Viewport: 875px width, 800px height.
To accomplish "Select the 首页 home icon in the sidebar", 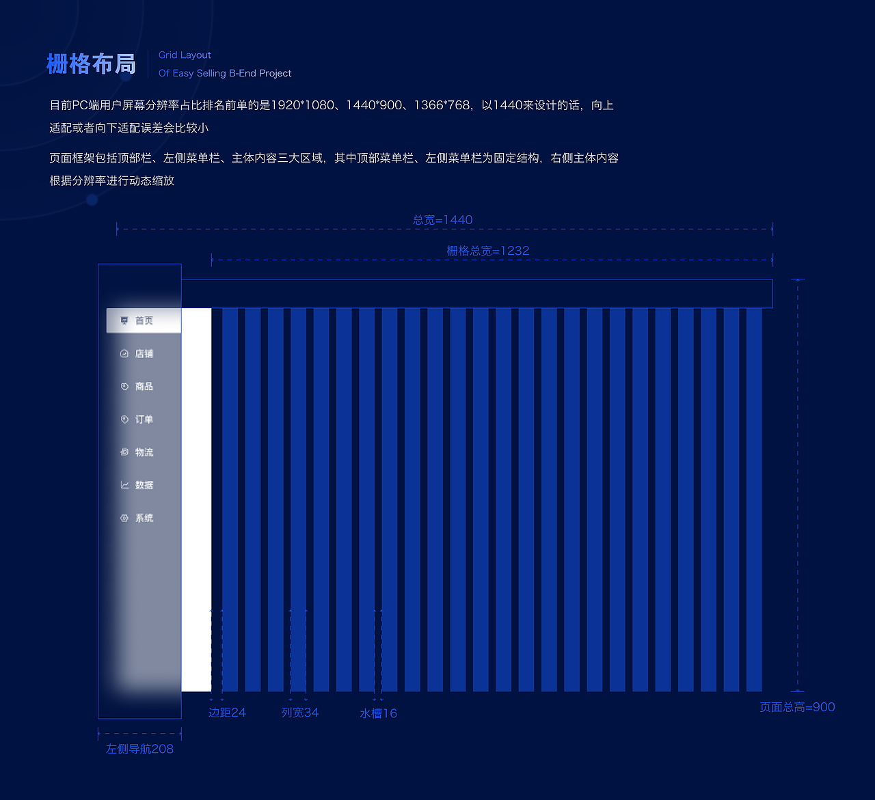I will pos(124,320).
